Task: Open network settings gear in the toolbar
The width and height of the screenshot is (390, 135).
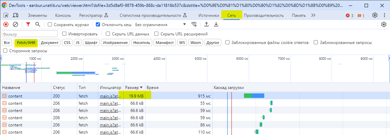Action: [x=384, y=24]
